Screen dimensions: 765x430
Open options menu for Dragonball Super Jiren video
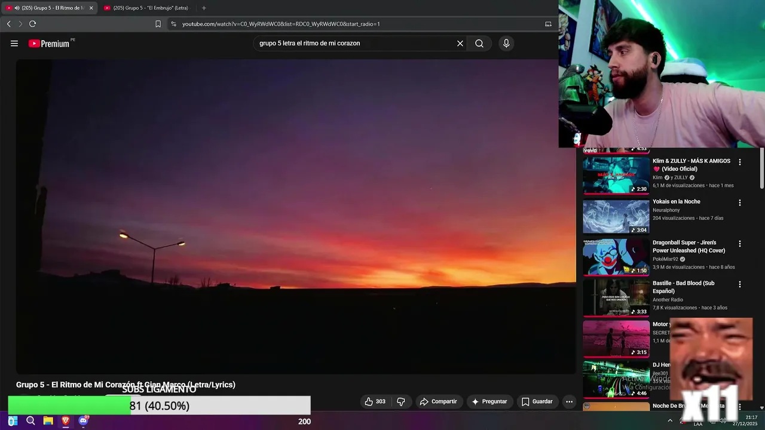click(740, 244)
